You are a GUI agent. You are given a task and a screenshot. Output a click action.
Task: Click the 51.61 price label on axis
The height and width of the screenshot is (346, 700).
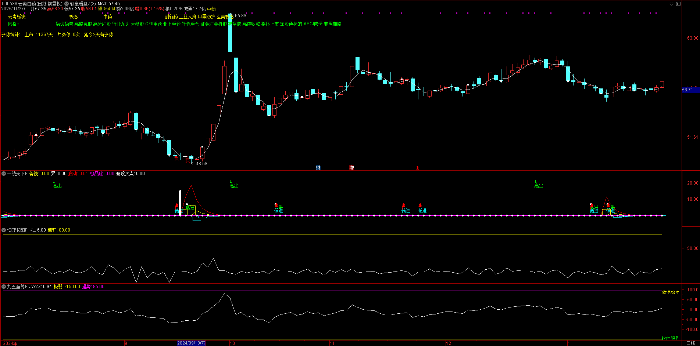click(x=693, y=137)
